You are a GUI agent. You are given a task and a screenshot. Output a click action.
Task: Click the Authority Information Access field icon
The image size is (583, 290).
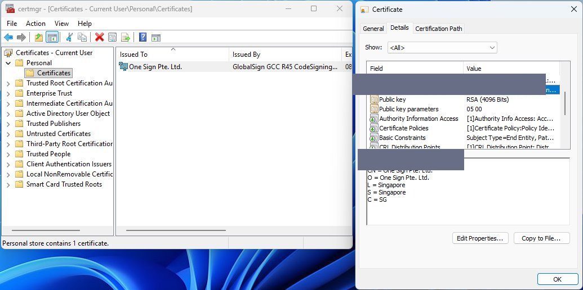pyautogui.click(x=374, y=119)
